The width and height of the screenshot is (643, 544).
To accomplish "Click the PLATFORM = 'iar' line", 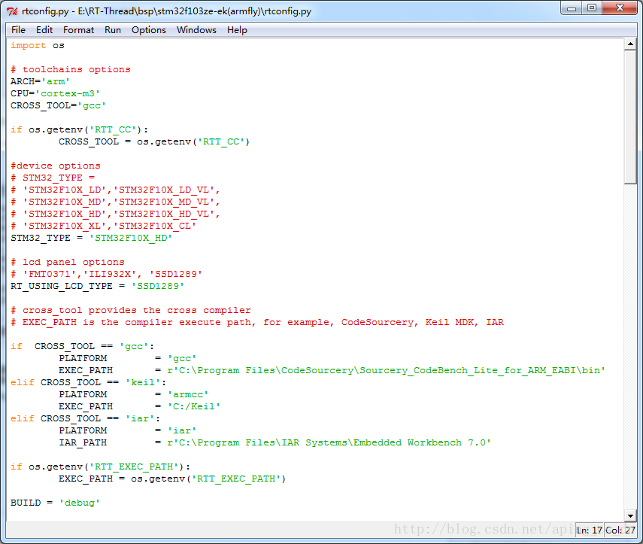I will (128, 430).
